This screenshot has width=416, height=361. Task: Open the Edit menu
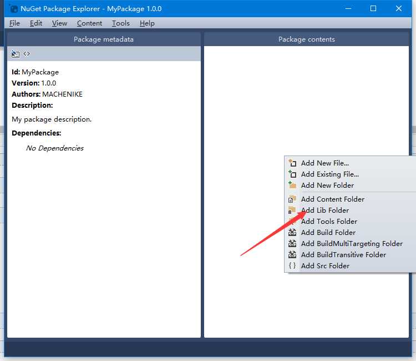tap(36, 23)
